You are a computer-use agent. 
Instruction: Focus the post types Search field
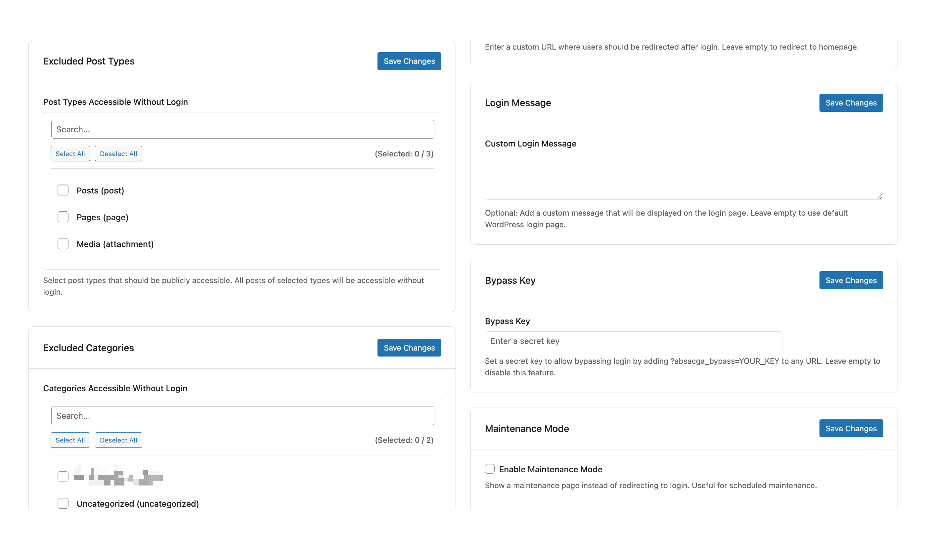242,129
